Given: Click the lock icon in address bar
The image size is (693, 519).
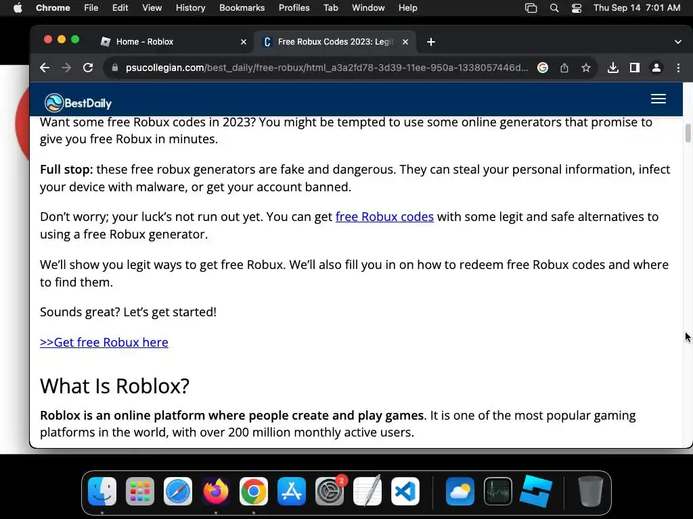Looking at the screenshot, I should 115,68.
